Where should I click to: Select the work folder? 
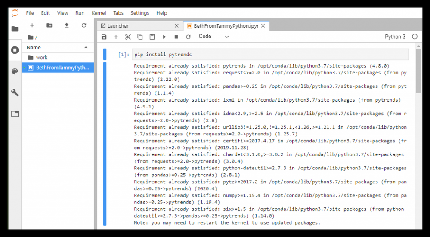tap(58, 58)
